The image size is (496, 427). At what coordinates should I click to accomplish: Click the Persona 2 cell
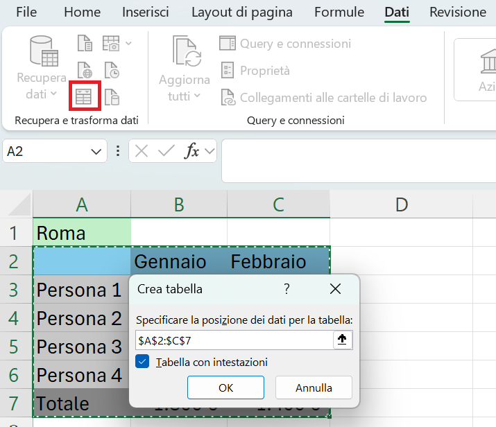click(x=81, y=318)
